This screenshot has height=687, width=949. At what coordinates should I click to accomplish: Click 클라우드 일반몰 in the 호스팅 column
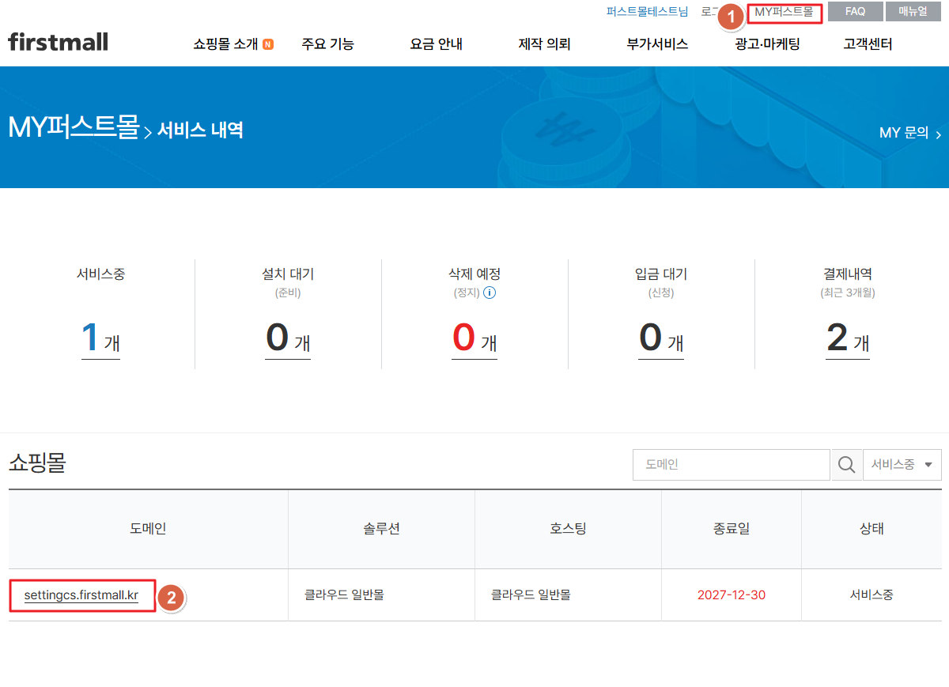531,595
